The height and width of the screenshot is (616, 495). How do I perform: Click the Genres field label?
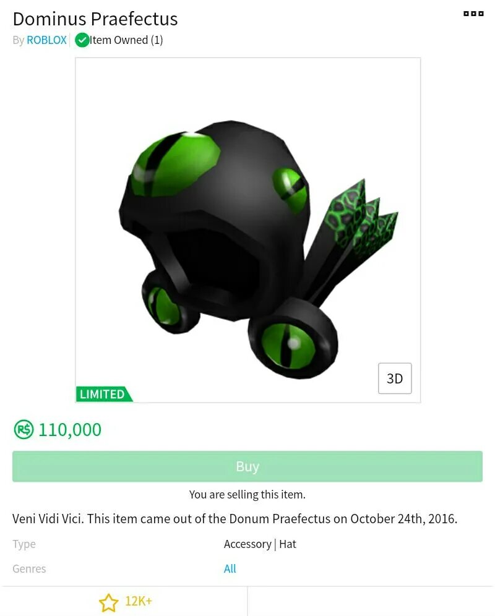click(29, 568)
